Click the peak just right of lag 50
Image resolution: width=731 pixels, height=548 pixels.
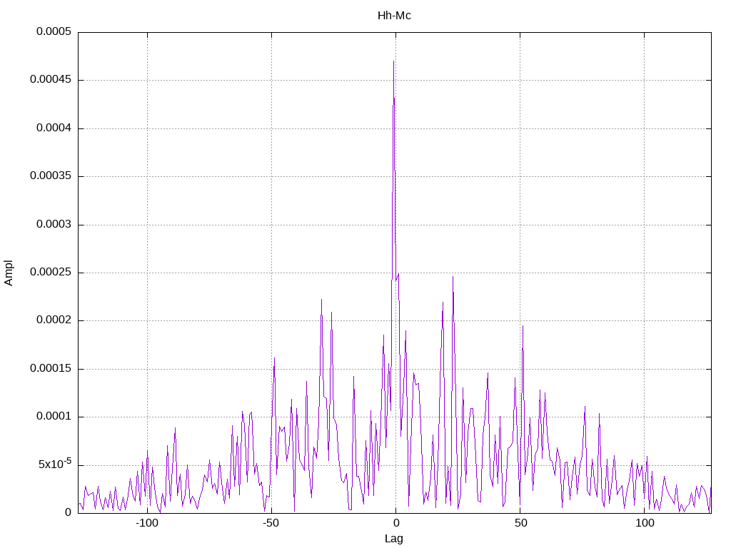pyautogui.click(x=523, y=326)
